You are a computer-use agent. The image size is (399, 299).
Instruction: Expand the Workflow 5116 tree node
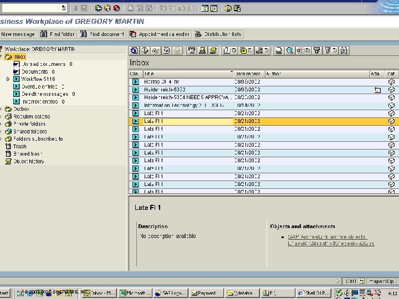(x=8, y=79)
